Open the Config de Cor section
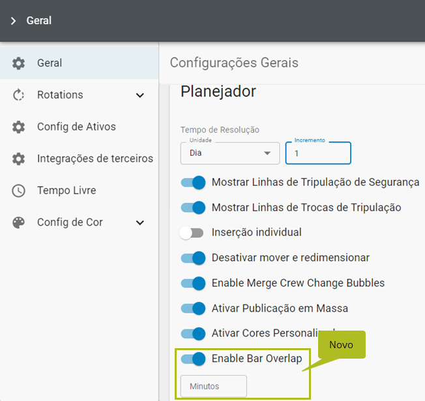425x401 pixels. coord(79,222)
